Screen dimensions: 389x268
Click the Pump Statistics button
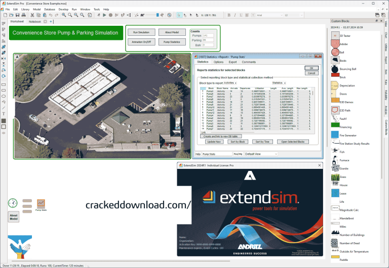pos(172,42)
